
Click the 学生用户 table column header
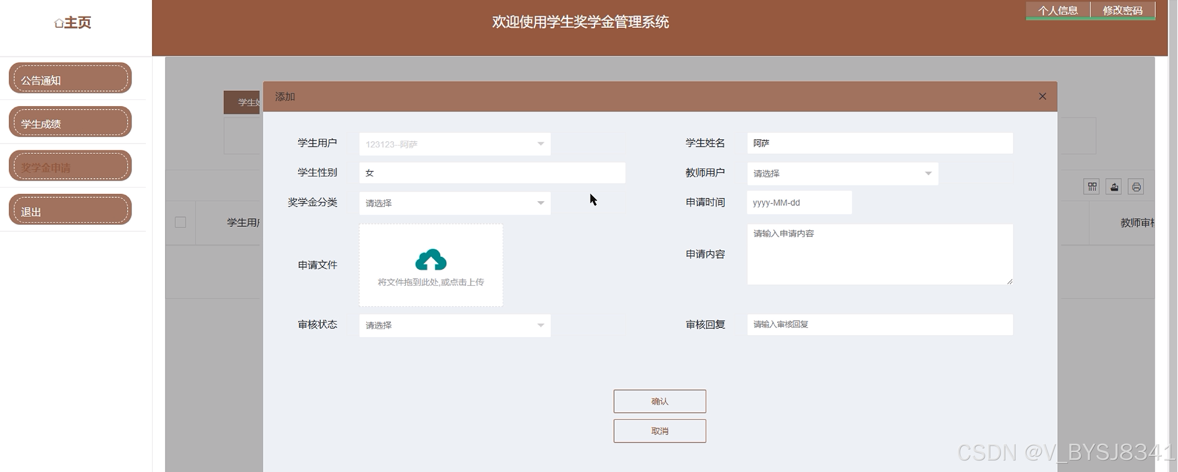click(243, 222)
